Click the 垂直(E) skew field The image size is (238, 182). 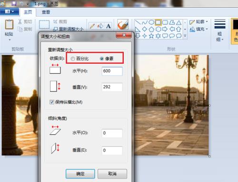(x=112, y=151)
